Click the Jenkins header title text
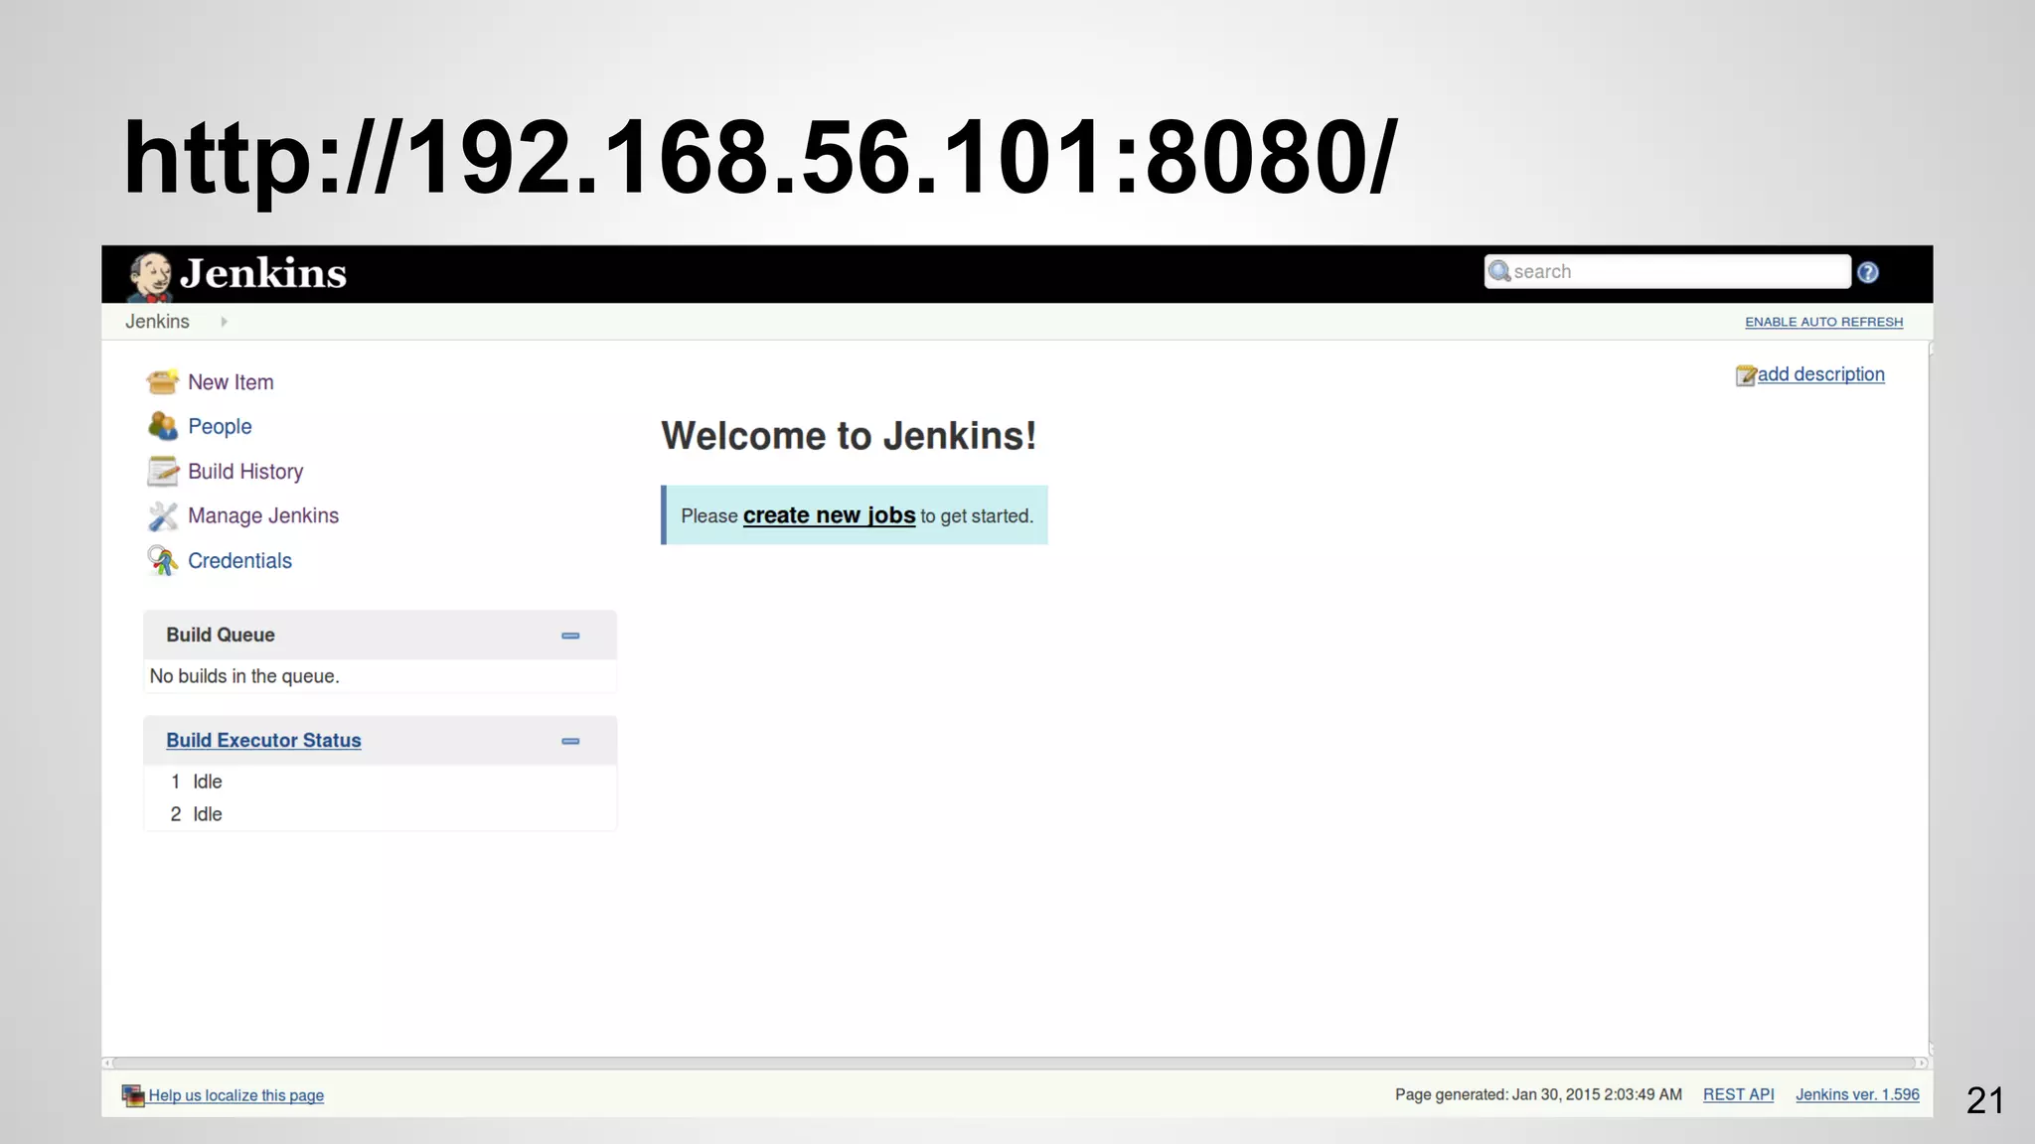Screen dimensions: 2035x1144 pyautogui.click(x=263, y=273)
